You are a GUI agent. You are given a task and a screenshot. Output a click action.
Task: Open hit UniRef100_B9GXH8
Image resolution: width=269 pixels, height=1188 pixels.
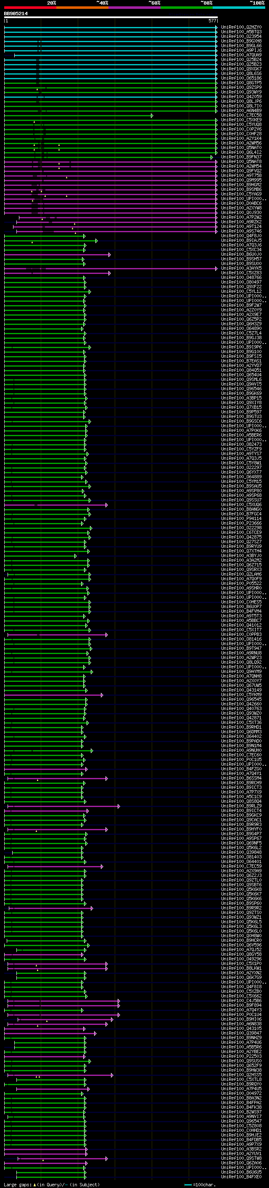point(241,41)
